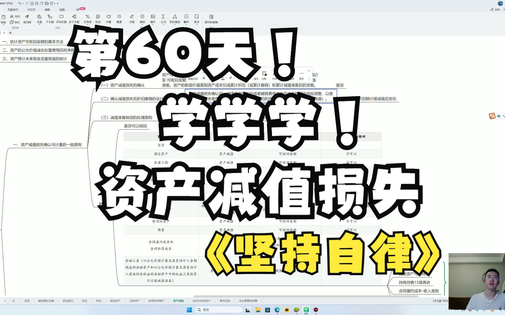505x315 pixels.
Task: Close the current document tab
Action: (x=4, y=33)
